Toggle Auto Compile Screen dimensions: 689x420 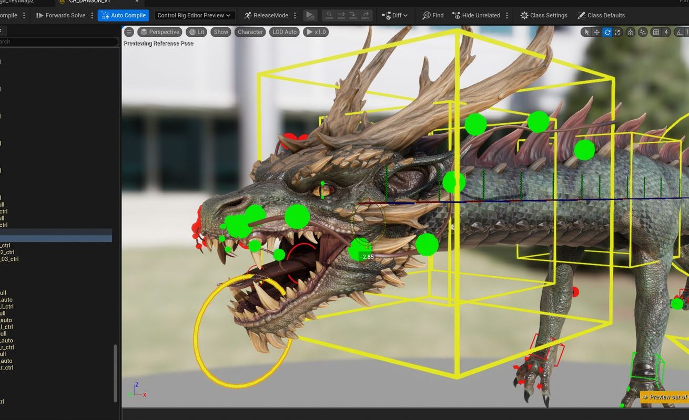click(x=123, y=15)
